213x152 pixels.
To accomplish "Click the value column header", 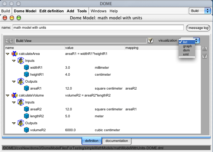I will pyautogui.click(x=95, y=48).
